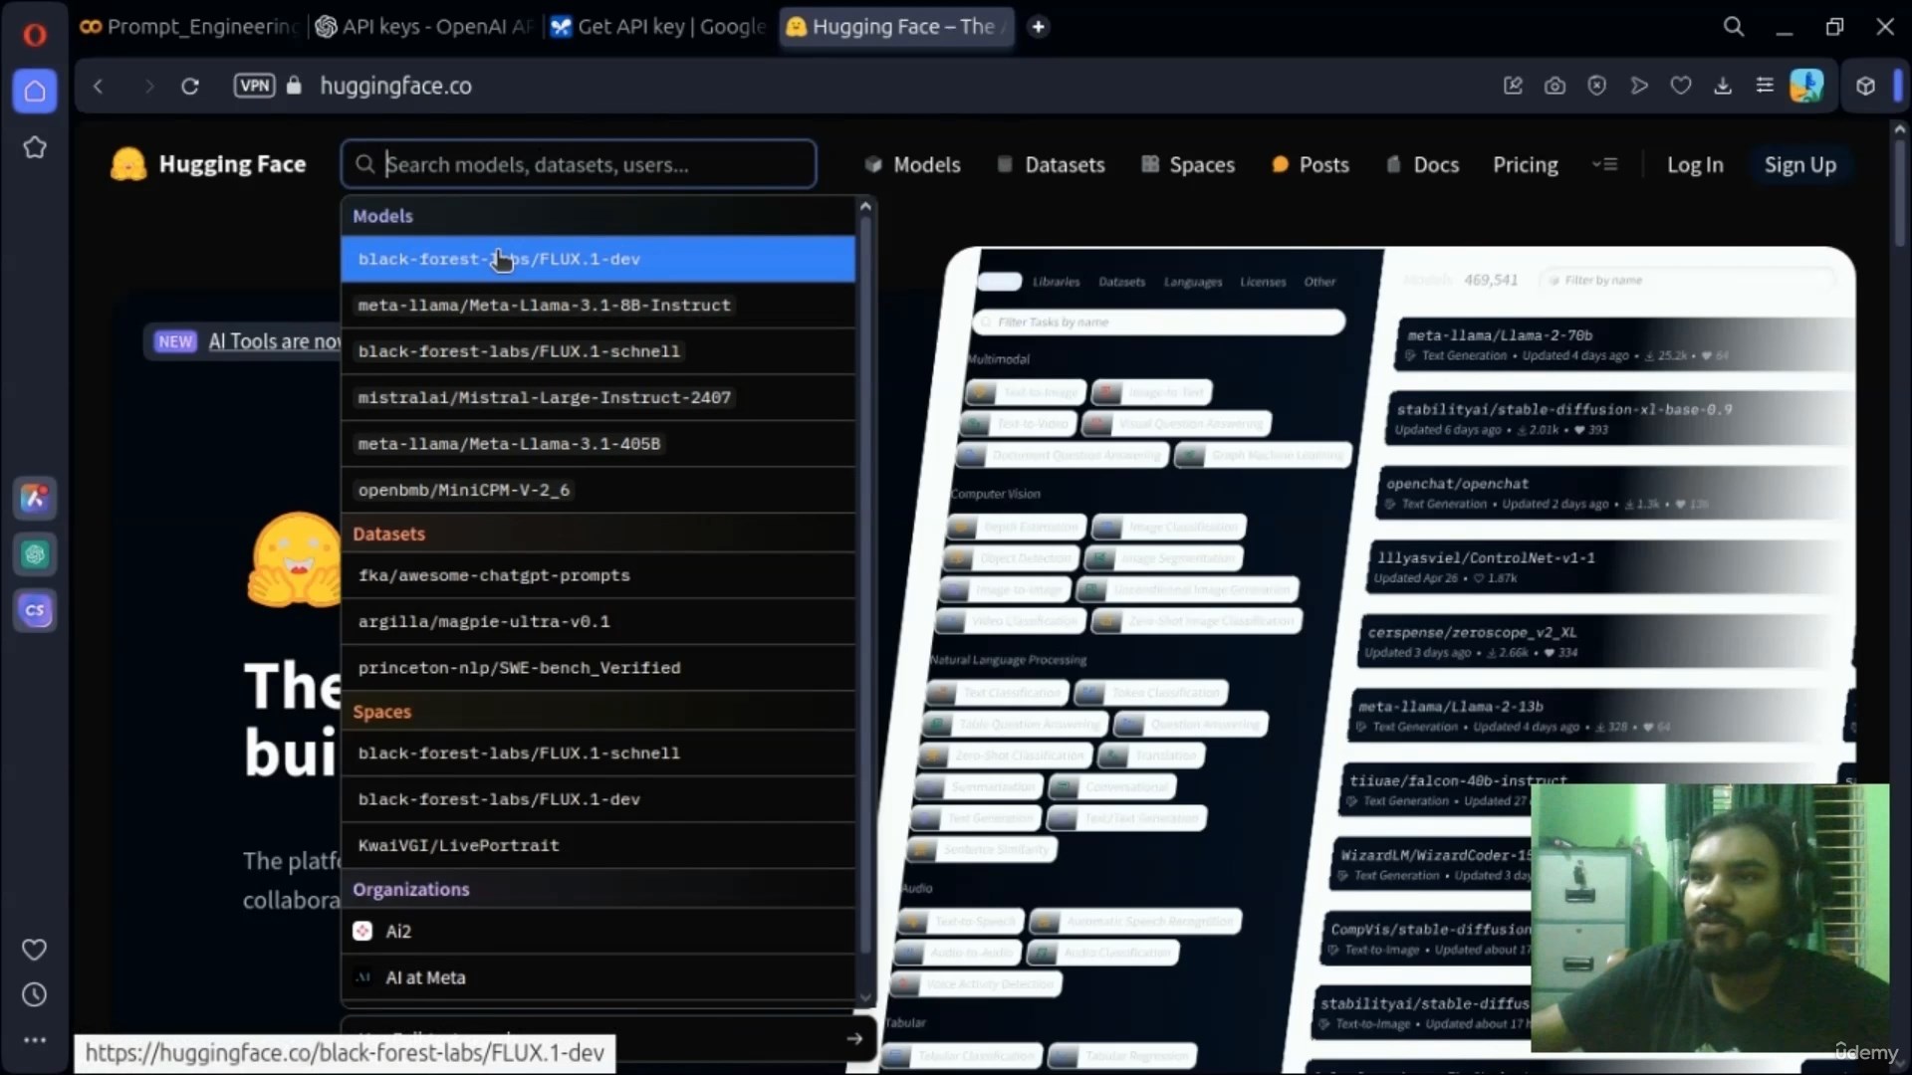The height and width of the screenshot is (1075, 1912).
Task: Select meta-llama/Meta-Llama-3.1-405B result
Action: click(597, 444)
